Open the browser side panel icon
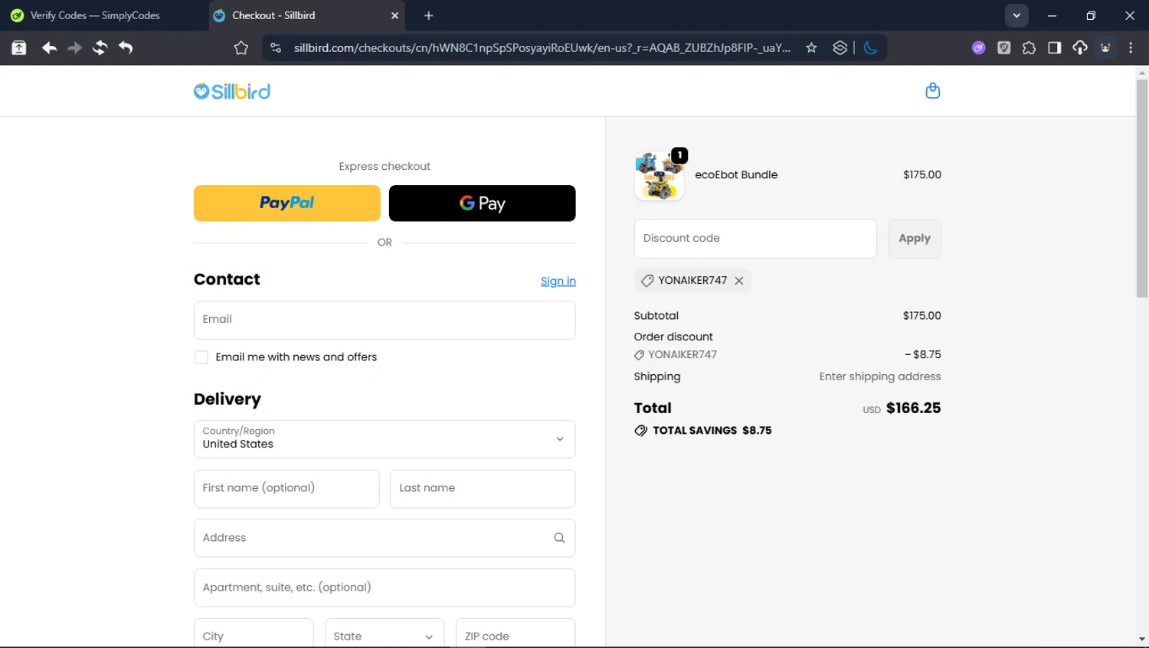Screen dimensions: 1149x648 pos(1054,47)
